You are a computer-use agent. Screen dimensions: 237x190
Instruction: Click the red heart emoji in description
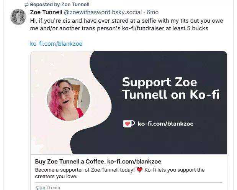coord(139,170)
